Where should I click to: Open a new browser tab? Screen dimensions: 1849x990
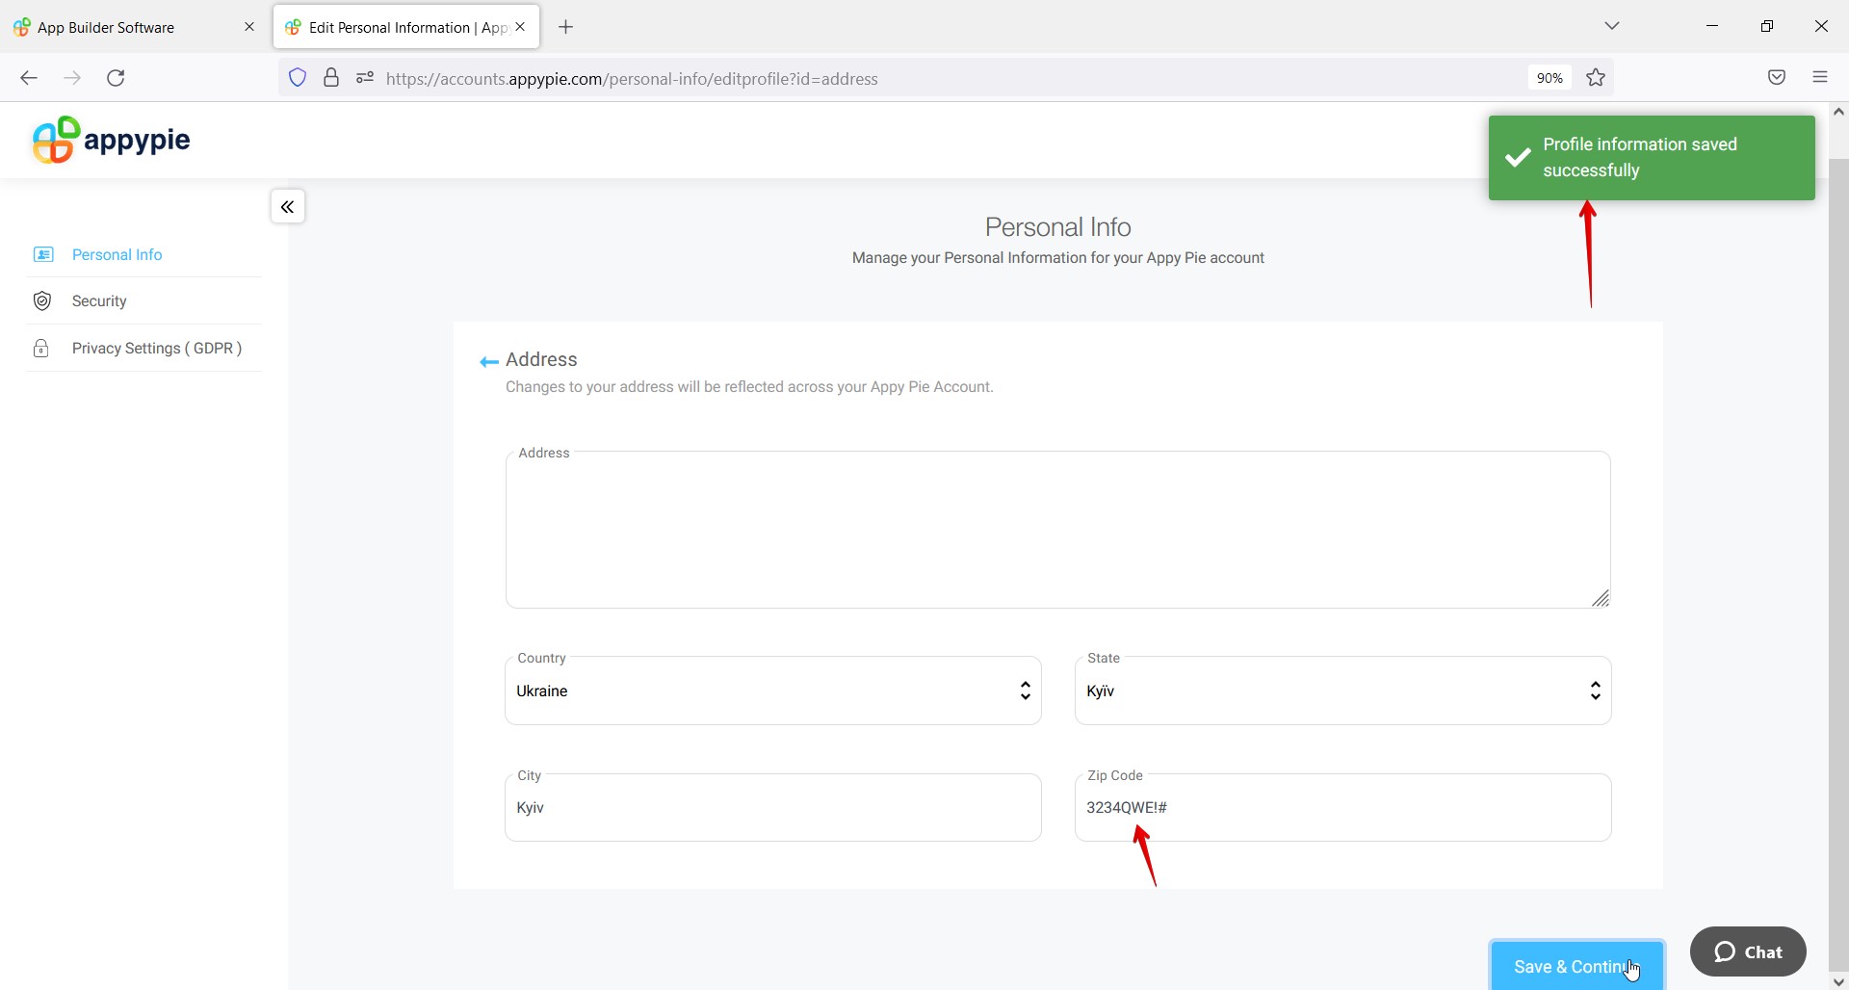tap(566, 27)
